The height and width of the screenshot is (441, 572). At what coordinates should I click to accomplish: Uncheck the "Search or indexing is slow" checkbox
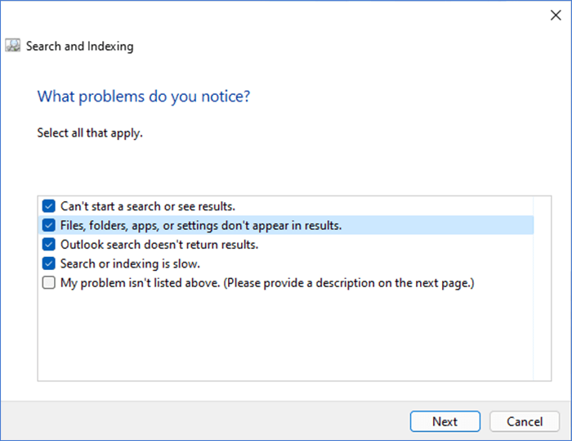49,263
